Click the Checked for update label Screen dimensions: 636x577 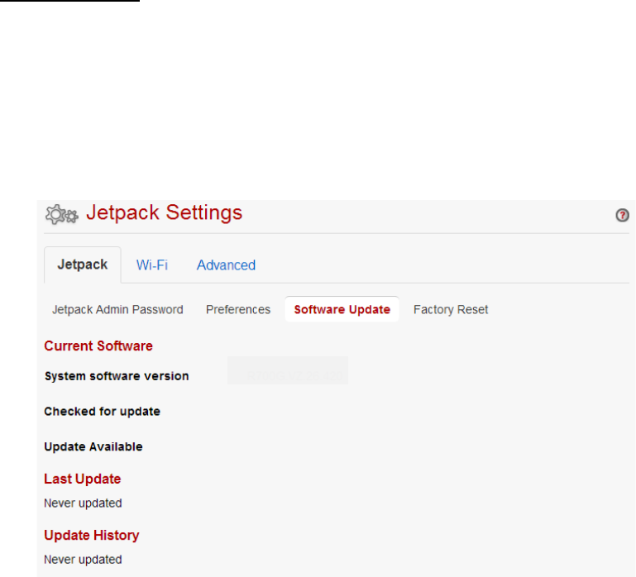pyautogui.click(x=103, y=411)
